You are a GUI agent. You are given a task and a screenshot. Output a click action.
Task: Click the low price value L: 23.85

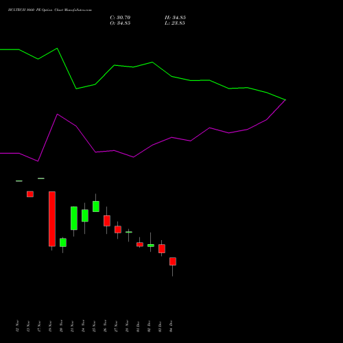coord(175,23)
